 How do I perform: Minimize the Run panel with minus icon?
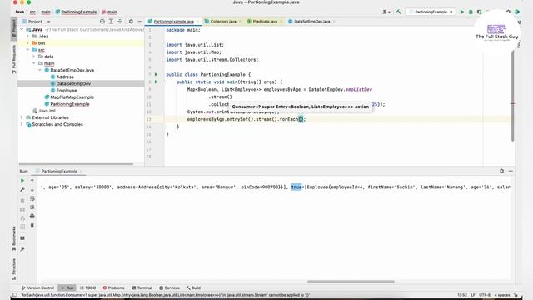coord(511,171)
